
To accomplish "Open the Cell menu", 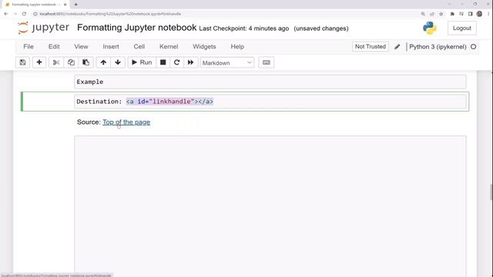I will point(139,46).
